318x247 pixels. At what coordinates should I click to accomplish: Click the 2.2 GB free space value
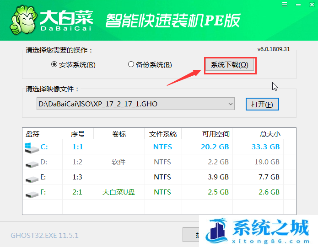218,162
